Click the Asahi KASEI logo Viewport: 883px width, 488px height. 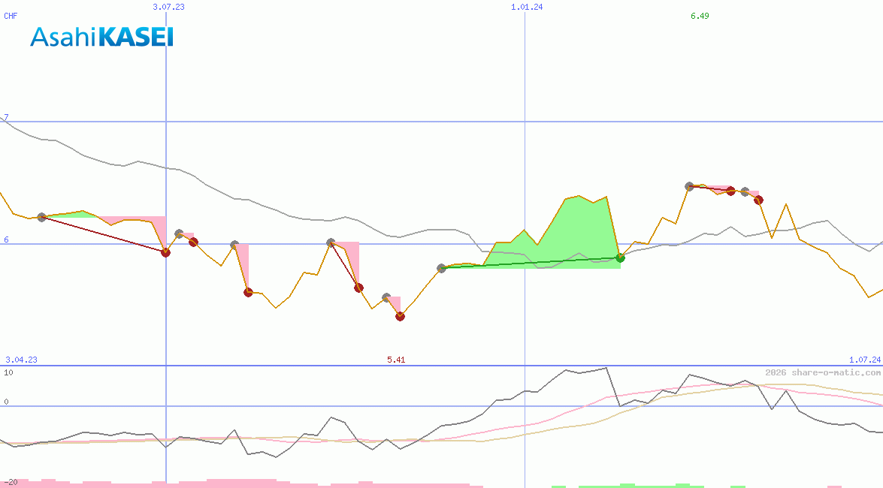101,36
